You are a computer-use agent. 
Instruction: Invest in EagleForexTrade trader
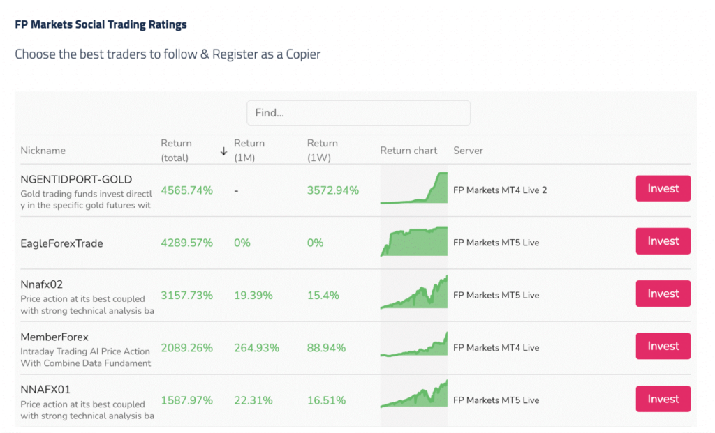663,241
